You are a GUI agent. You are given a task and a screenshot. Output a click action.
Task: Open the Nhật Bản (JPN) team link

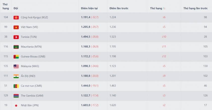[30, 105]
